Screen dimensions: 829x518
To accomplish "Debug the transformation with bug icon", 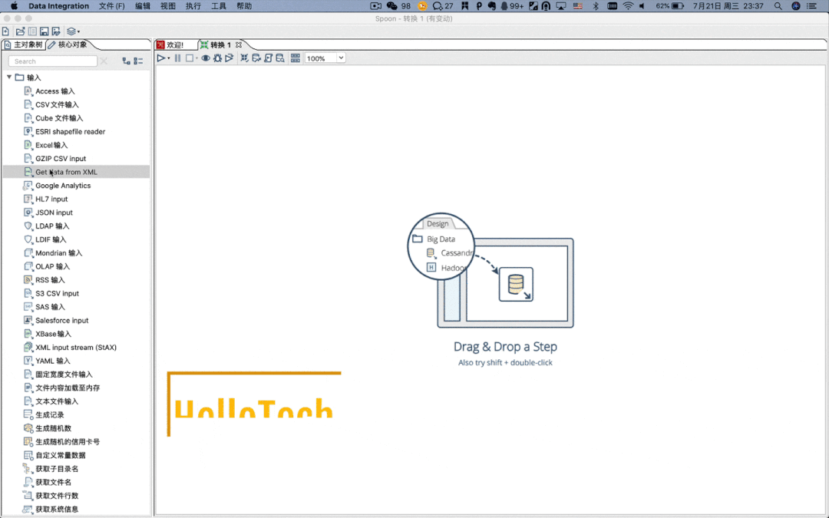I will (217, 58).
